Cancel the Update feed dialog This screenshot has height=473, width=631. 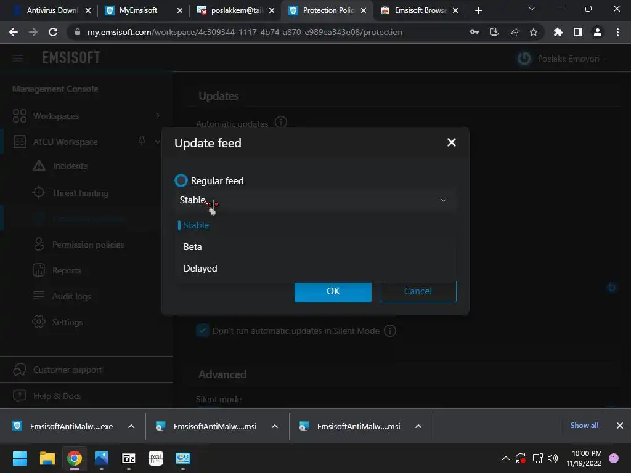tap(418, 291)
